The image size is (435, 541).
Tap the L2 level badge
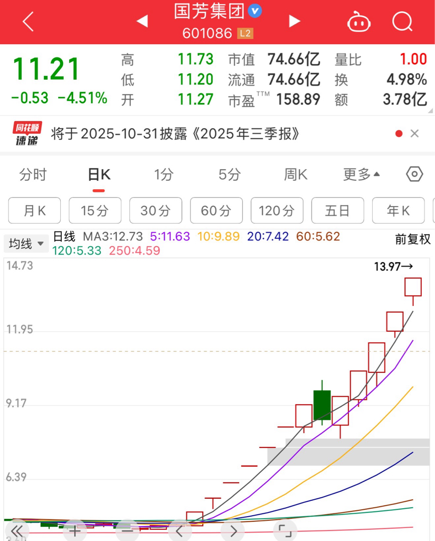coord(245,33)
